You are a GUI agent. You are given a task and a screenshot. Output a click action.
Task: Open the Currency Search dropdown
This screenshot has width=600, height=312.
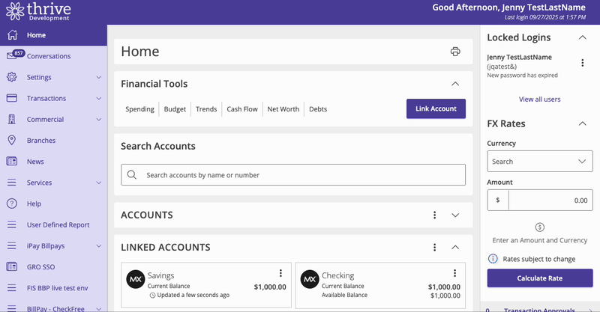pyautogui.click(x=539, y=161)
